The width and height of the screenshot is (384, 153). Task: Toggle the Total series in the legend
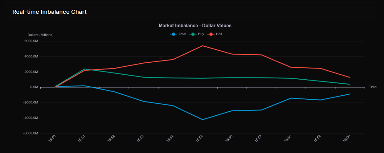(178, 34)
